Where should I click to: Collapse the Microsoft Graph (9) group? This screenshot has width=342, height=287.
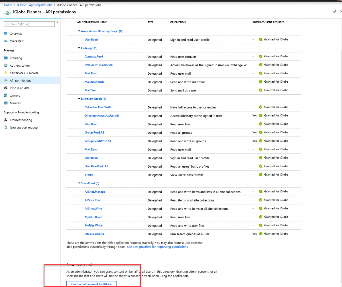(79, 99)
